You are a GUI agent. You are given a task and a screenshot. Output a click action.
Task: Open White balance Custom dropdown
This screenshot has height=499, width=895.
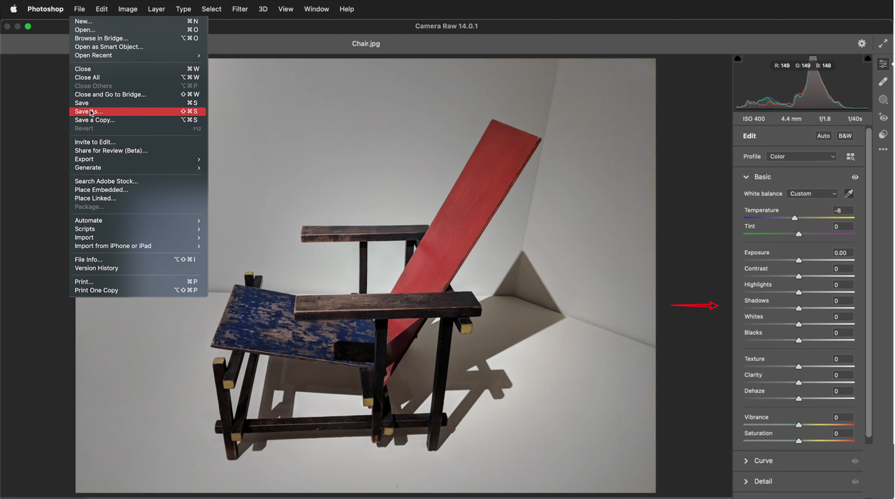point(812,194)
